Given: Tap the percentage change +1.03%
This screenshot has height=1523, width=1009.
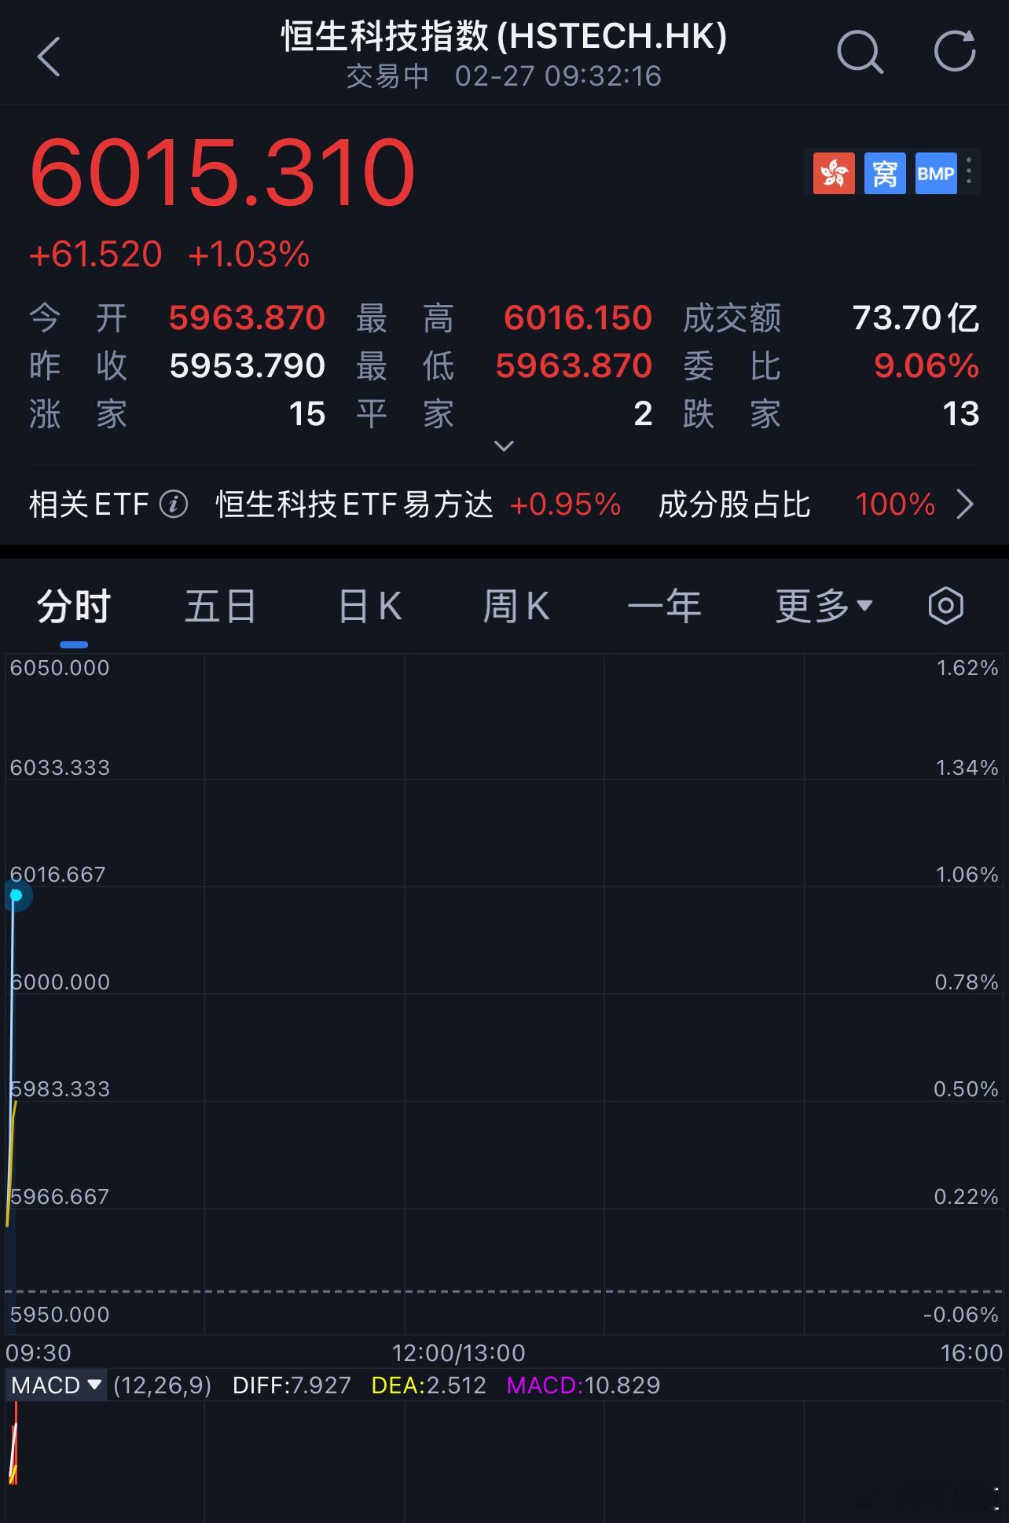Looking at the screenshot, I should (x=249, y=255).
